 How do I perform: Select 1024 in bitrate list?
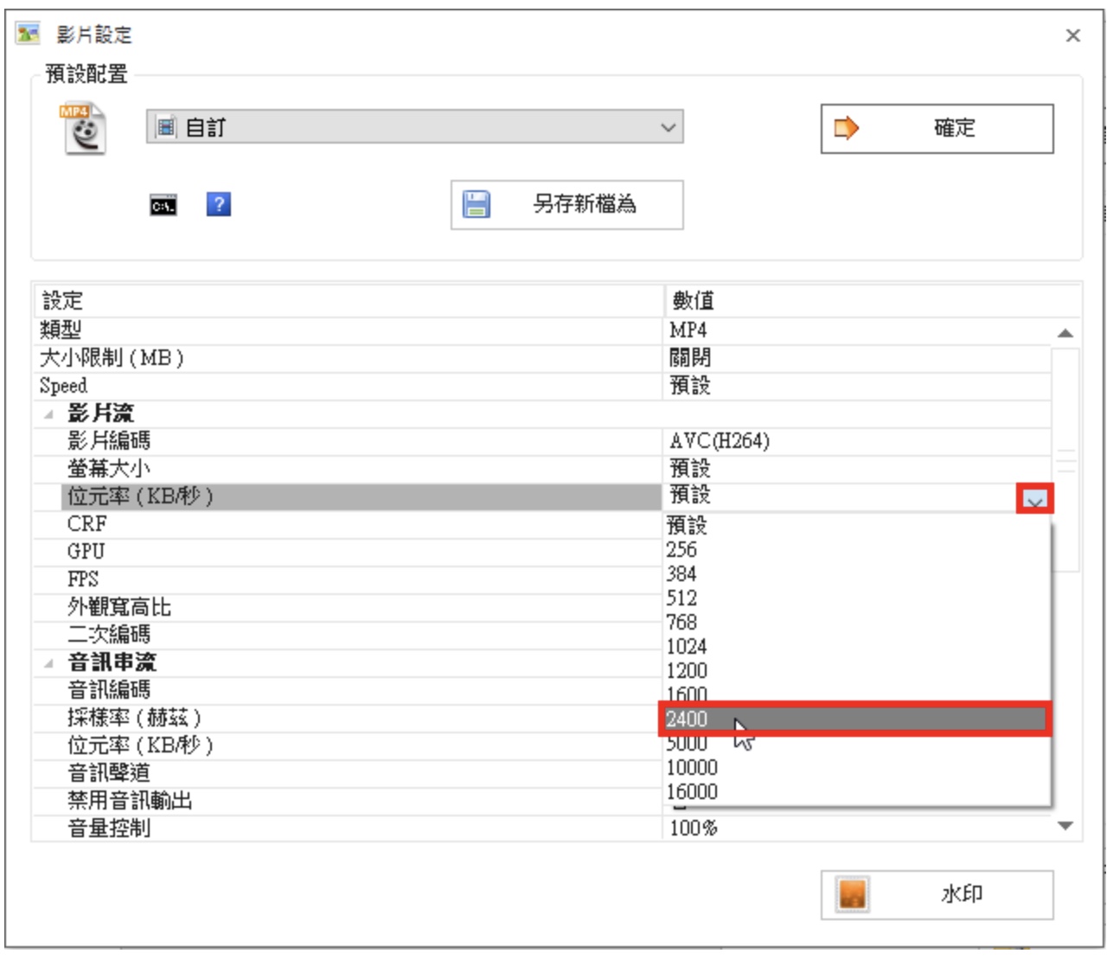coord(855,646)
